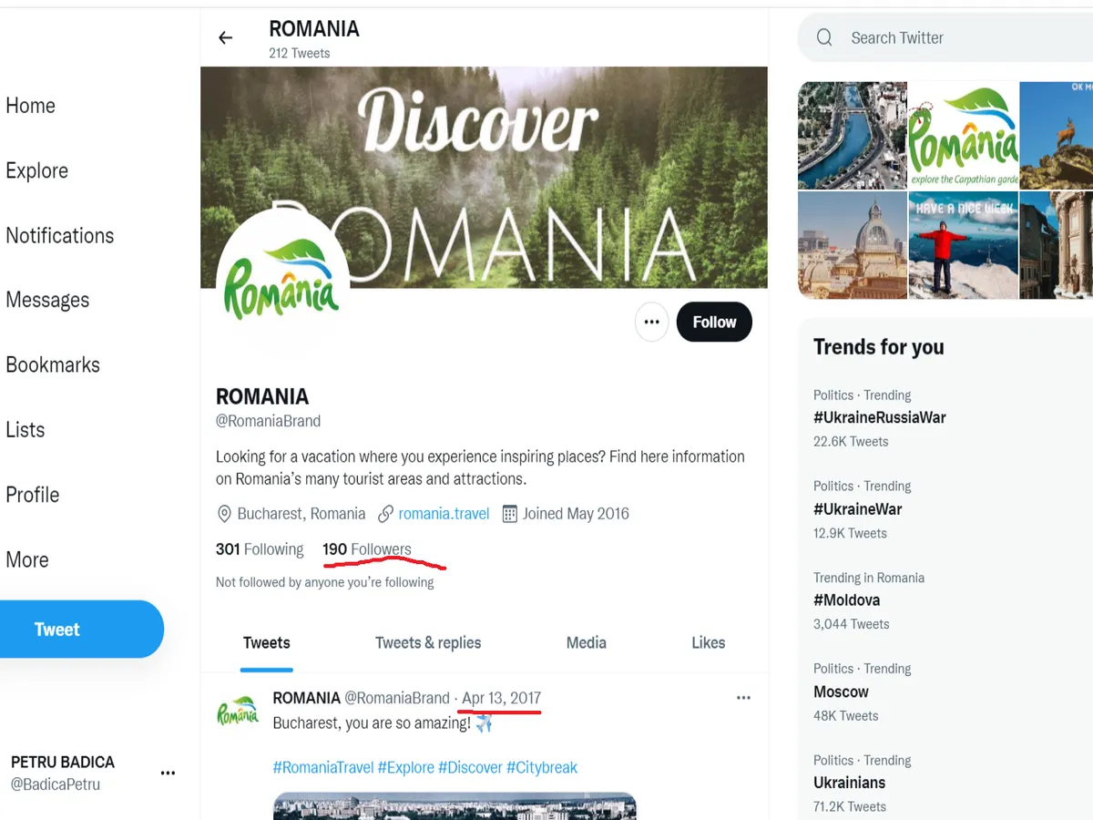1093x820 pixels.
Task: Click the Romania logo profile avatar
Action: coord(282,276)
